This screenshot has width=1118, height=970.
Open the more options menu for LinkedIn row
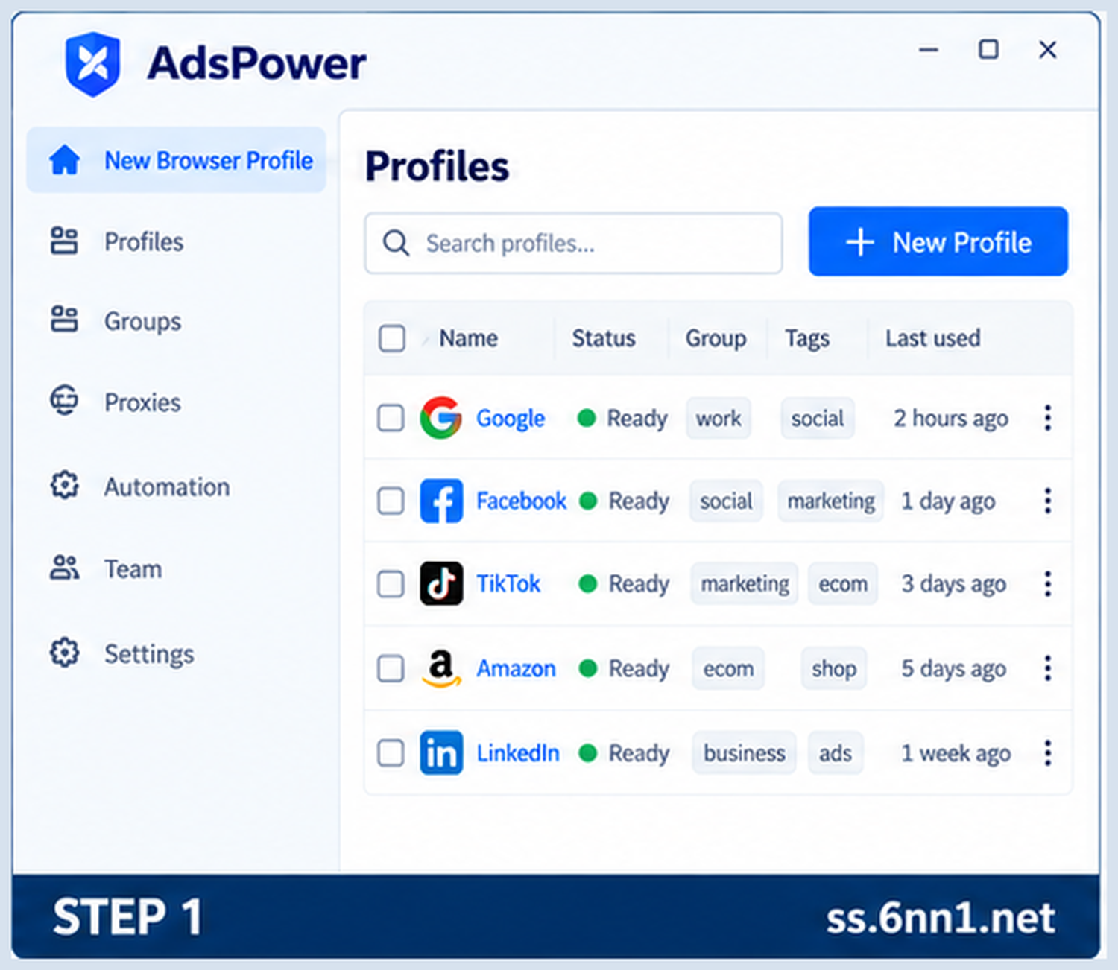point(1048,753)
